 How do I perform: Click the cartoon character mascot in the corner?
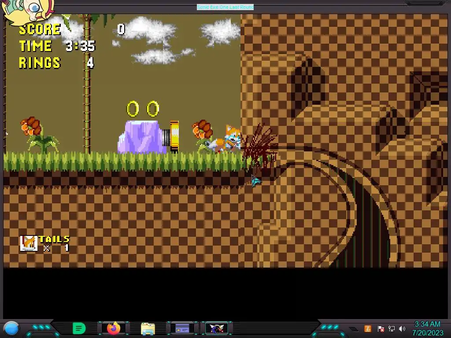pos(28,12)
